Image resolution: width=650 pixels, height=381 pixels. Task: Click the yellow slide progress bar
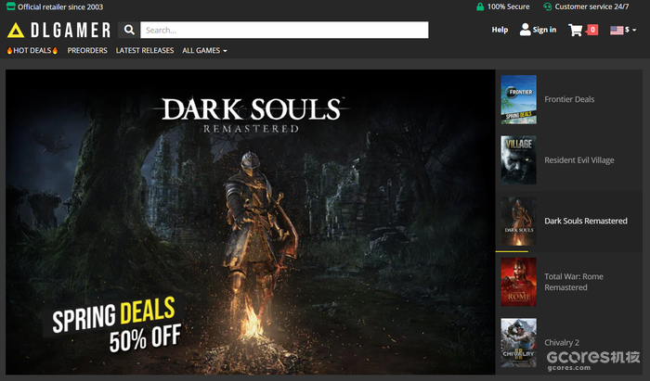tap(512, 251)
